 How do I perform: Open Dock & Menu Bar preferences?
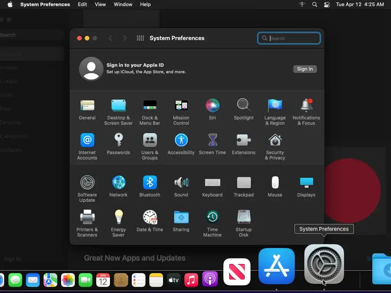150,112
